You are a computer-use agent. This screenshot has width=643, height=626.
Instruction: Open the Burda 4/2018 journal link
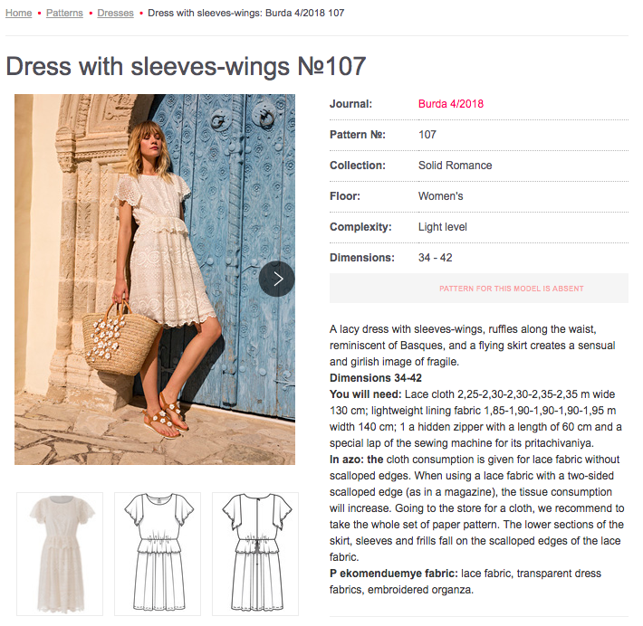451,104
